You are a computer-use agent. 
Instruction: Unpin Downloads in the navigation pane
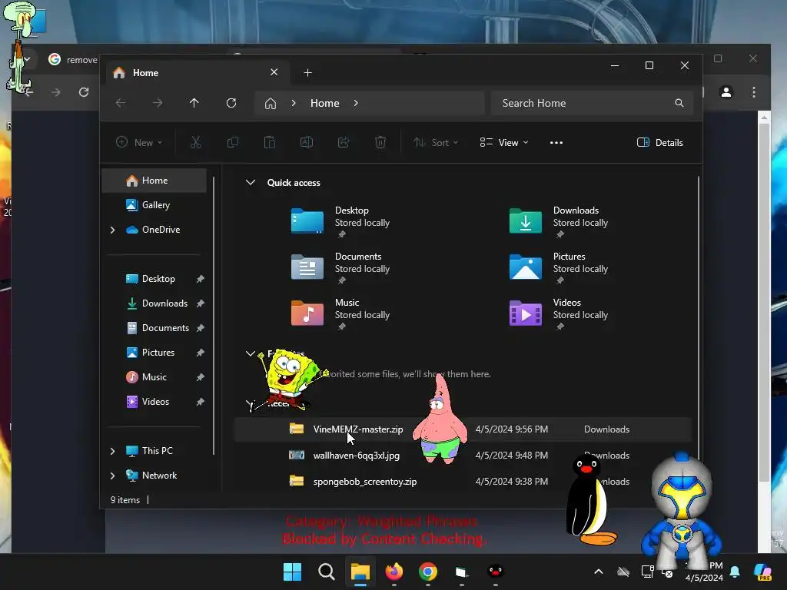(x=201, y=303)
